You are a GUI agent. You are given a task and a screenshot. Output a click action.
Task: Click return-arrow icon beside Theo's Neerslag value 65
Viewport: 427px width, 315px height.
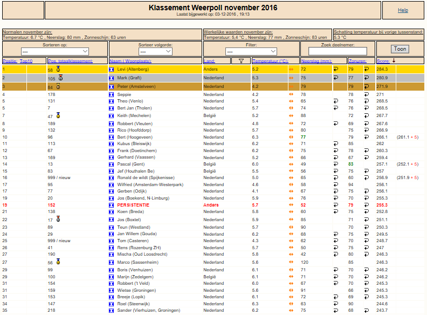[336, 101]
